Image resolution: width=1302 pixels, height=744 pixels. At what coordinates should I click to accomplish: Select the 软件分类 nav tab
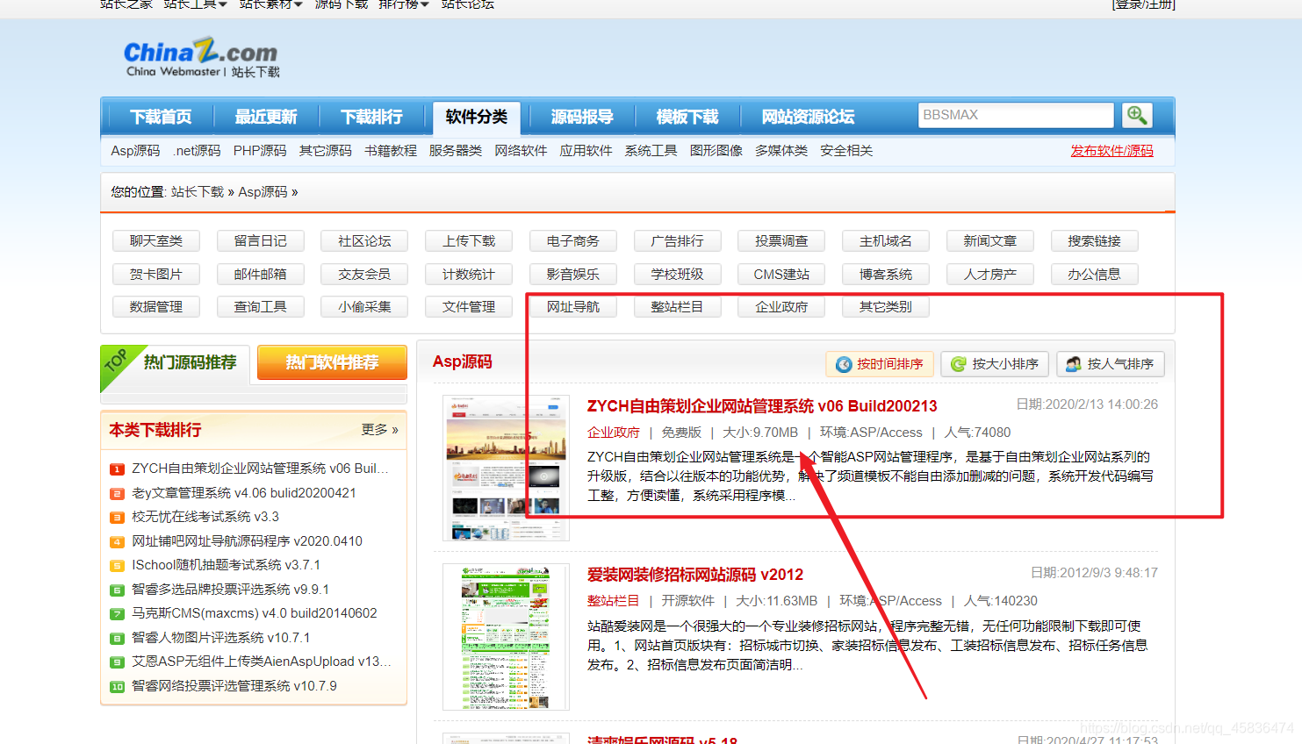(x=477, y=117)
